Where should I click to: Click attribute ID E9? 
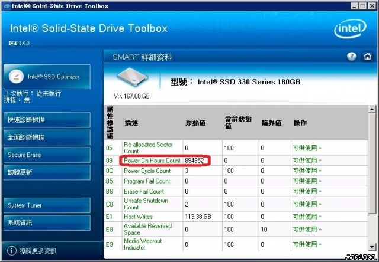(109, 244)
